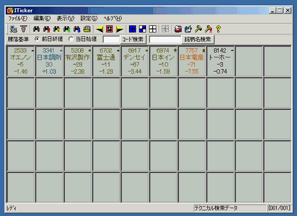Screen dimensions: 297x216
Task: Click the binoculars icon with blue 5
Action: [77, 29]
